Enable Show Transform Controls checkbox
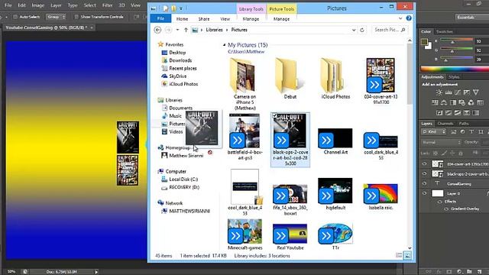 76,17
